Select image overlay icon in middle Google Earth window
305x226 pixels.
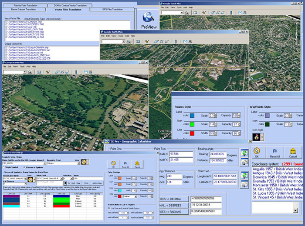[x=167, y=41]
